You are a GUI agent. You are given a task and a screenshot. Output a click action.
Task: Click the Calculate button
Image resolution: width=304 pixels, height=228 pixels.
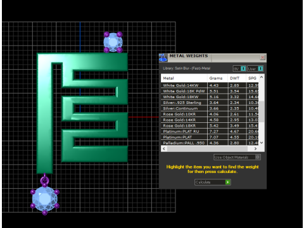click(x=213, y=182)
